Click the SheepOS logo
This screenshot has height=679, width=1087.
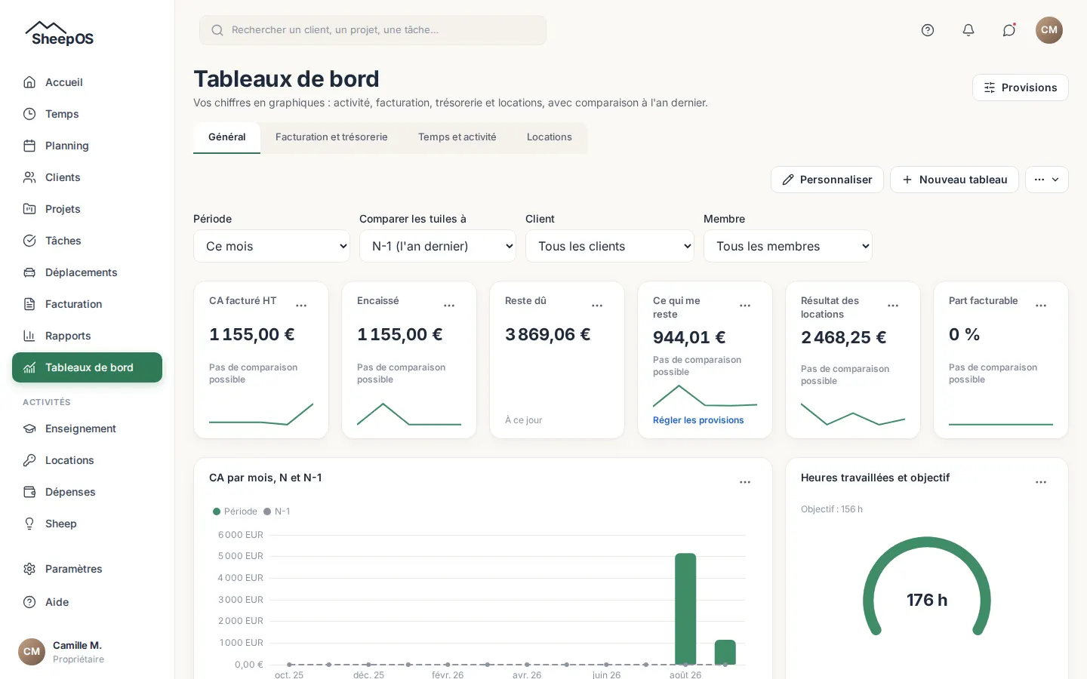point(59,34)
